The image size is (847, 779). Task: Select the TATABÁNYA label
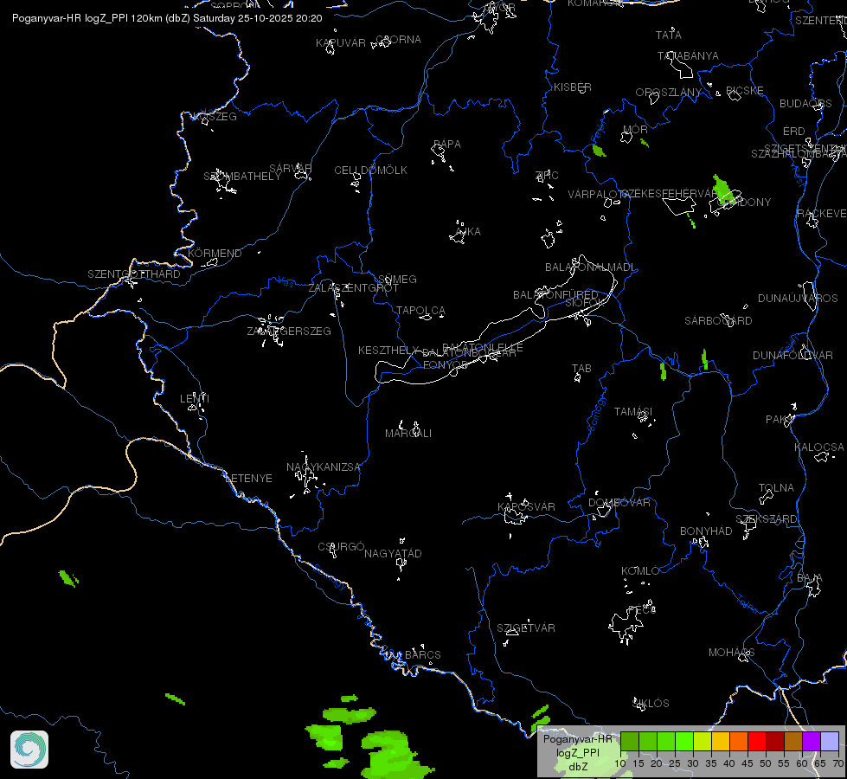[688, 56]
